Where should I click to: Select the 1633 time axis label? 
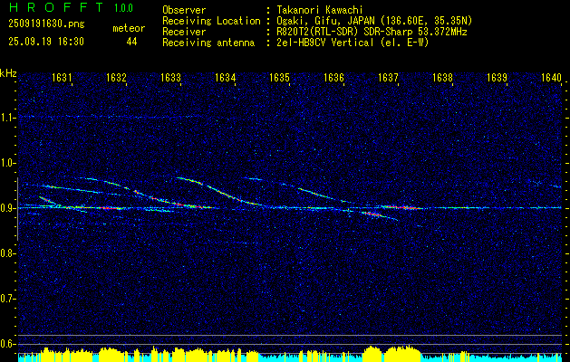(x=170, y=79)
